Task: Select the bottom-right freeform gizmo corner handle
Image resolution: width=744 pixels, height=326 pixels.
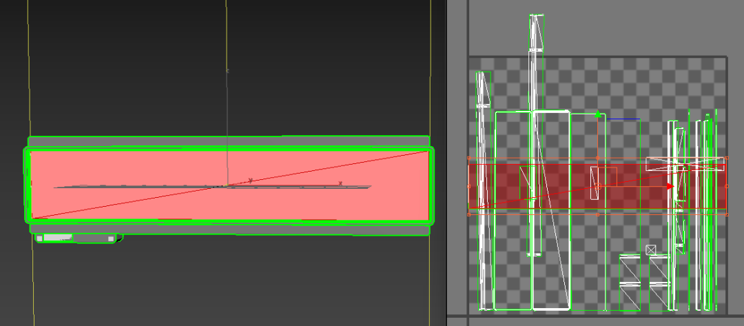Action: 727,214
